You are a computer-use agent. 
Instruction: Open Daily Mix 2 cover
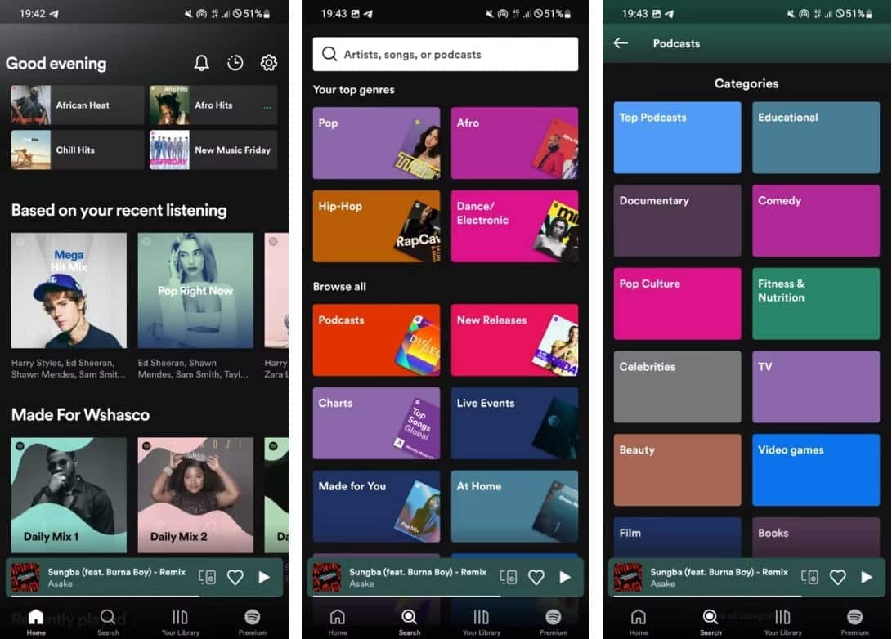(195, 494)
